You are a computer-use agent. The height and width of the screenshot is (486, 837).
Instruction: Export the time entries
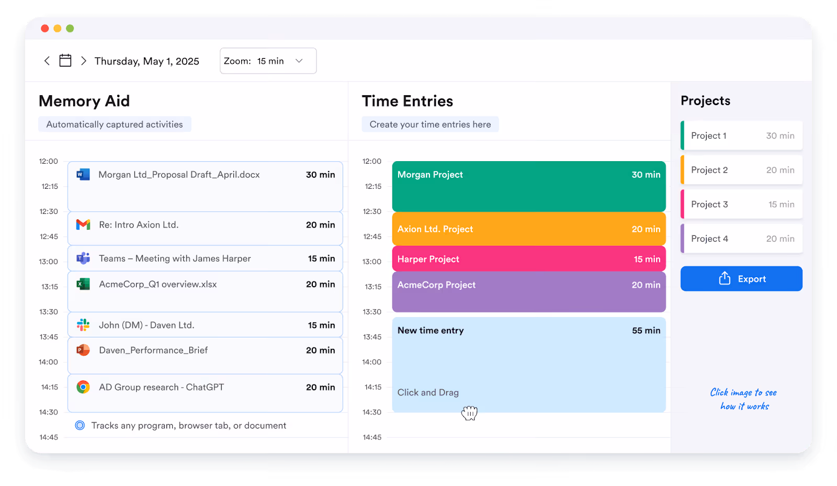coord(741,279)
